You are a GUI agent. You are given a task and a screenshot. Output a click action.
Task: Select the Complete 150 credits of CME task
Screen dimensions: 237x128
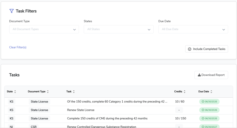(x=107, y=118)
